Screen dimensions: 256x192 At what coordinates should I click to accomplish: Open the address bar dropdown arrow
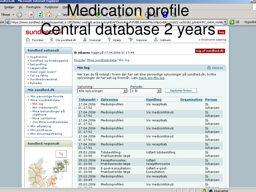(x=225, y=22)
